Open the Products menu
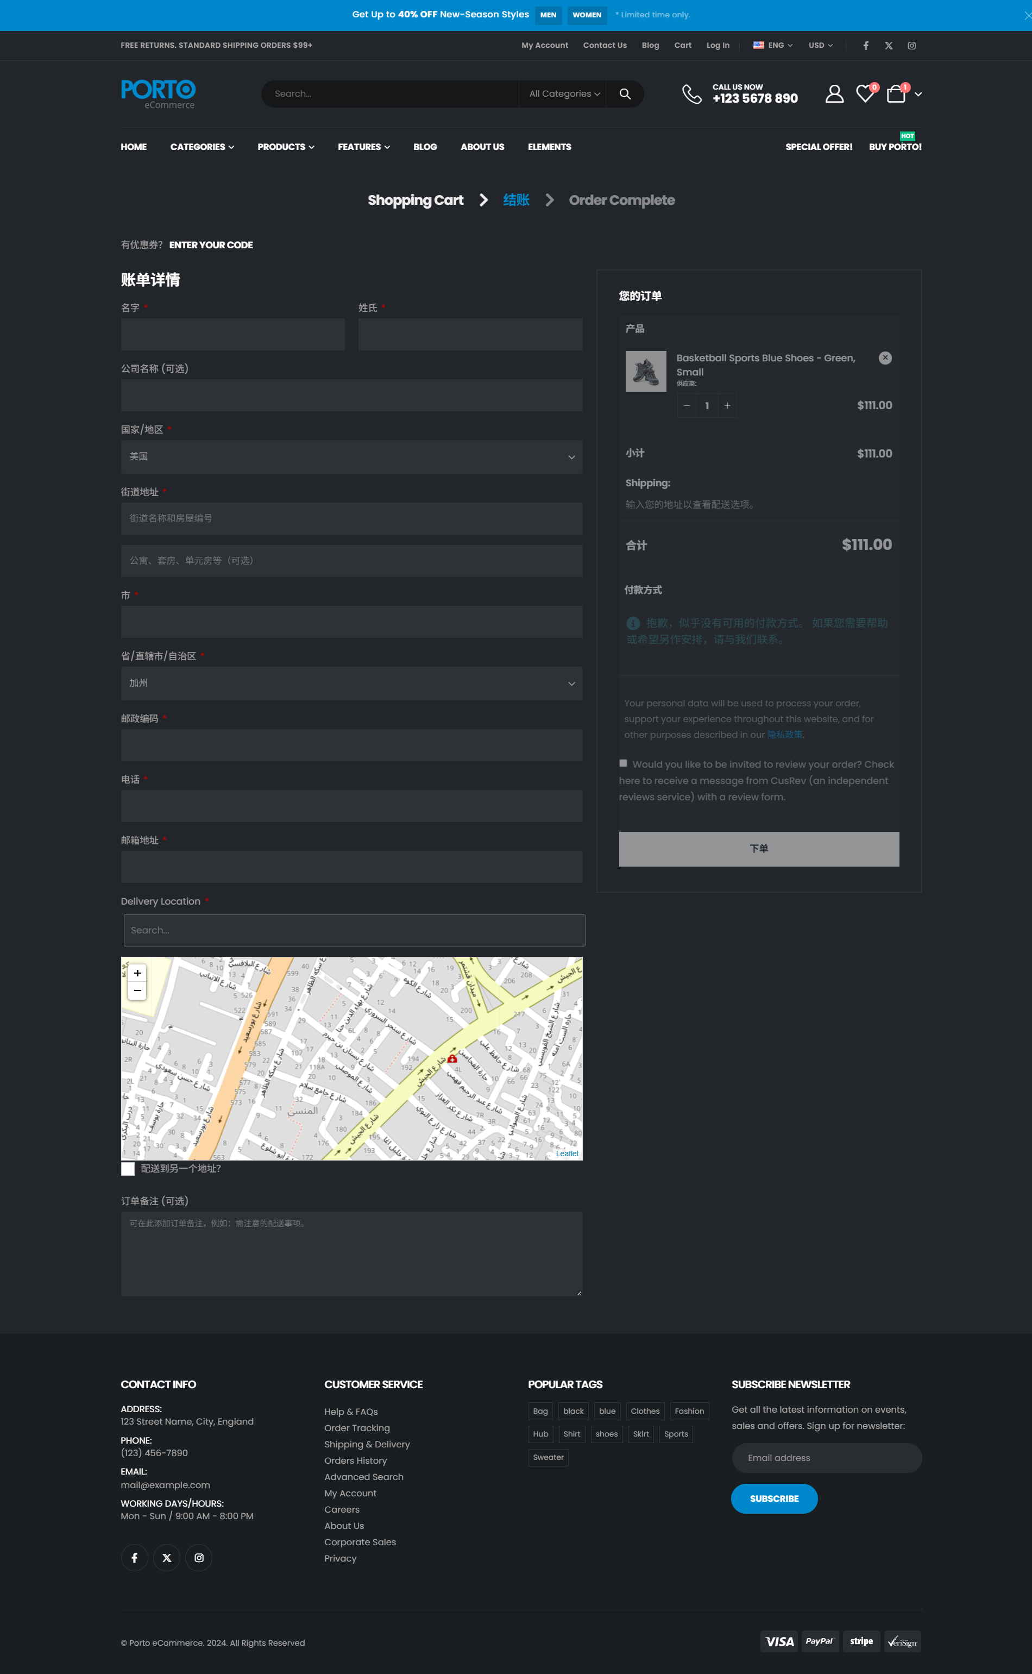1032x1674 pixels. 285,147
